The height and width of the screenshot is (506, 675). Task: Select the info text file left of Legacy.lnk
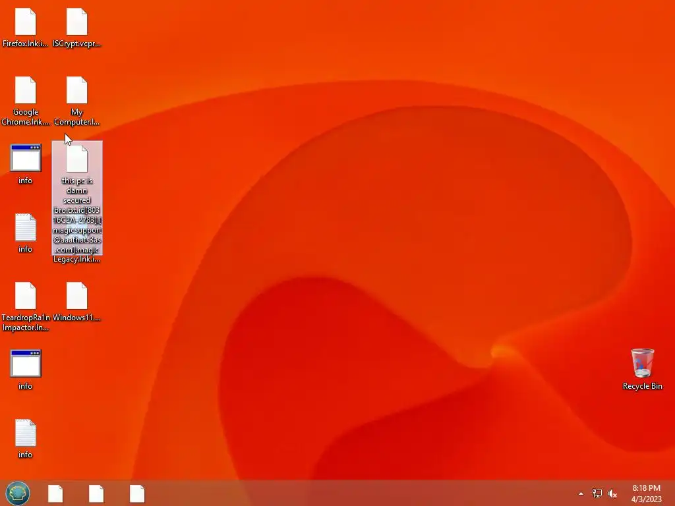click(26, 227)
